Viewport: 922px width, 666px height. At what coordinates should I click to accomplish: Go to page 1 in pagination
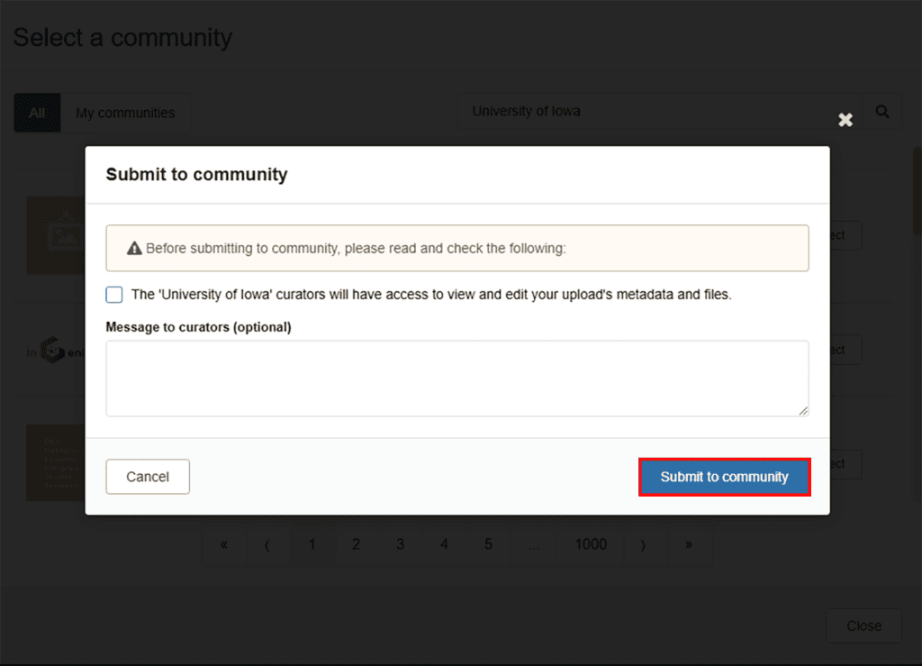(x=312, y=545)
